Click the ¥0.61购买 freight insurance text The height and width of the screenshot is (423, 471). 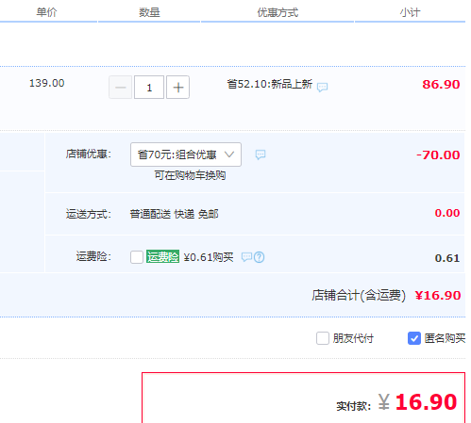(209, 257)
